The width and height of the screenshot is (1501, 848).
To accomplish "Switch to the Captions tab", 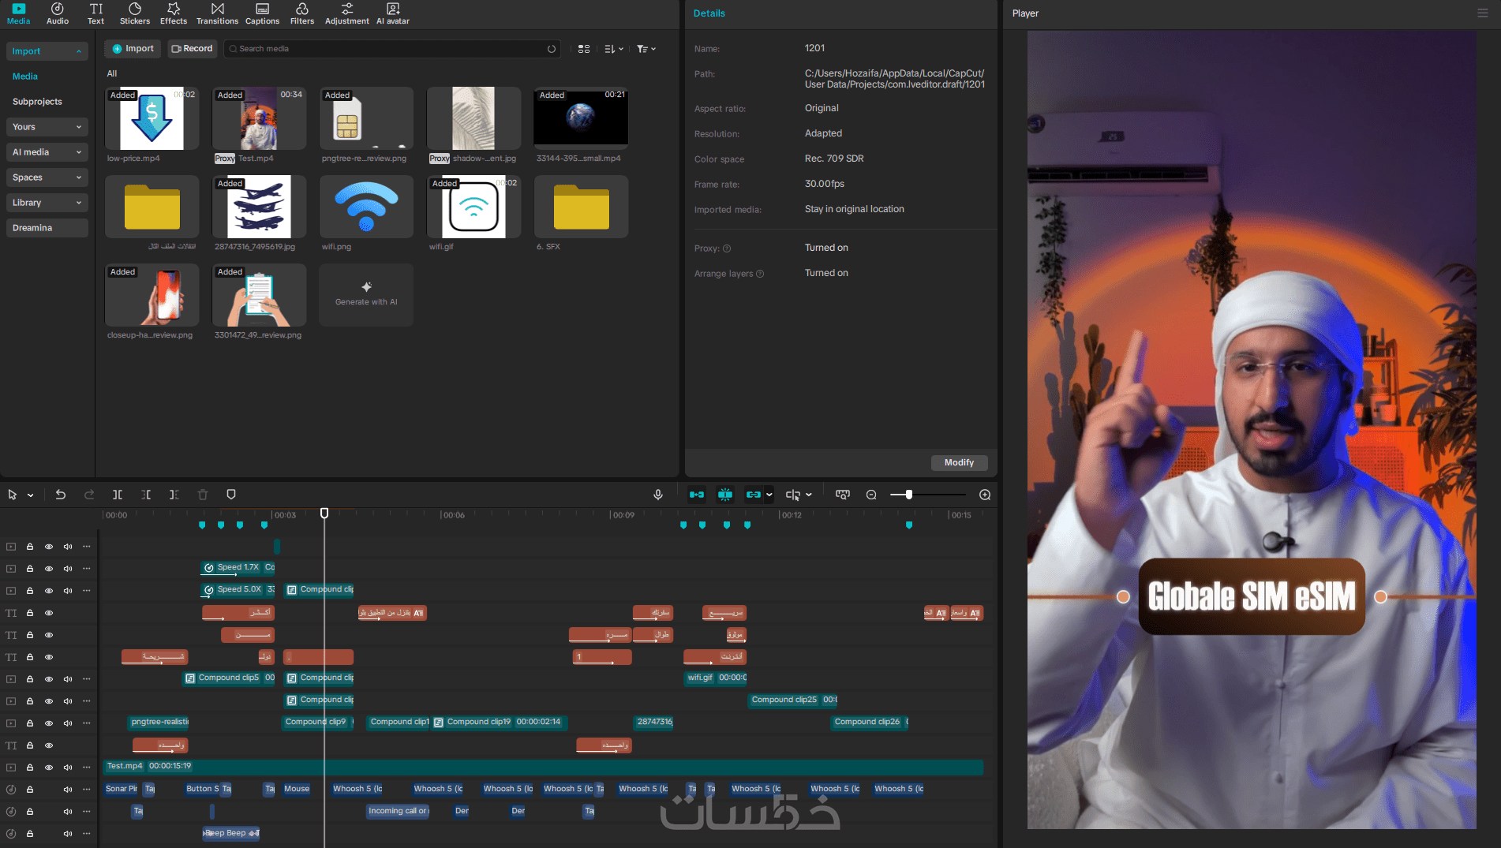I will coord(262,13).
